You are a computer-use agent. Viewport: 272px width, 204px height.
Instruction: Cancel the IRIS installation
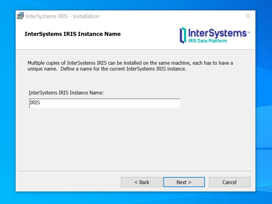pos(230,182)
